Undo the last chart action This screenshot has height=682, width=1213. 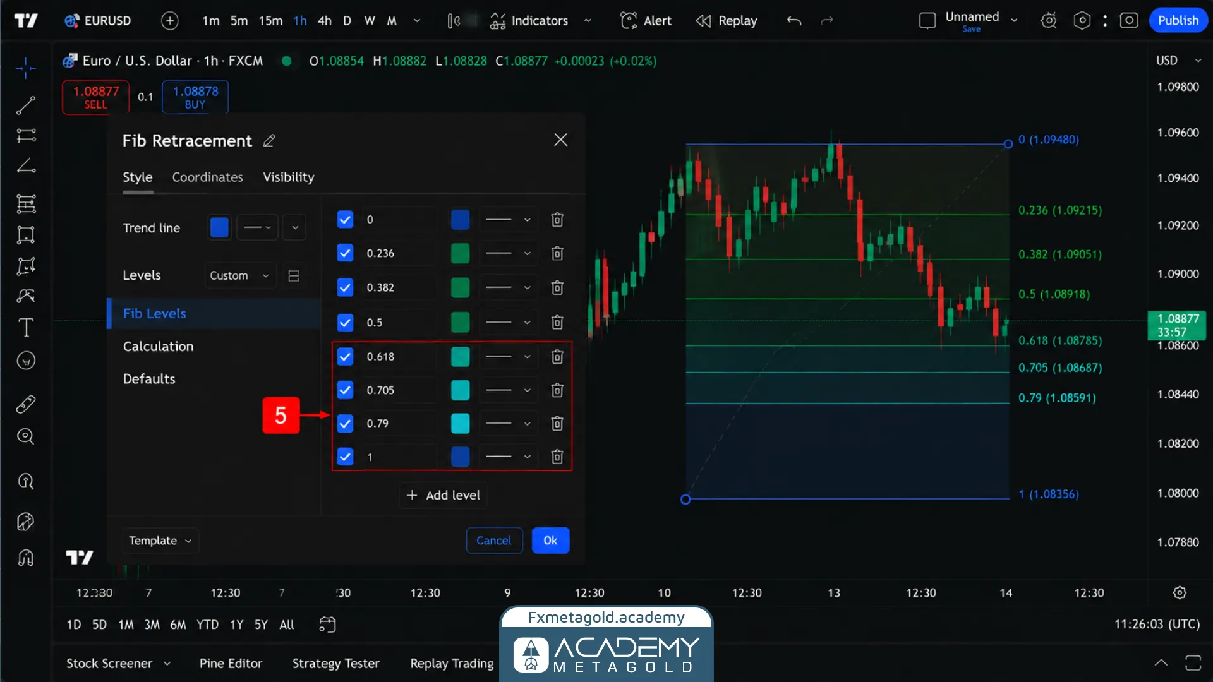point(794,20)
